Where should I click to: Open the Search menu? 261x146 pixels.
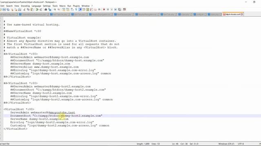click(9, 6)
